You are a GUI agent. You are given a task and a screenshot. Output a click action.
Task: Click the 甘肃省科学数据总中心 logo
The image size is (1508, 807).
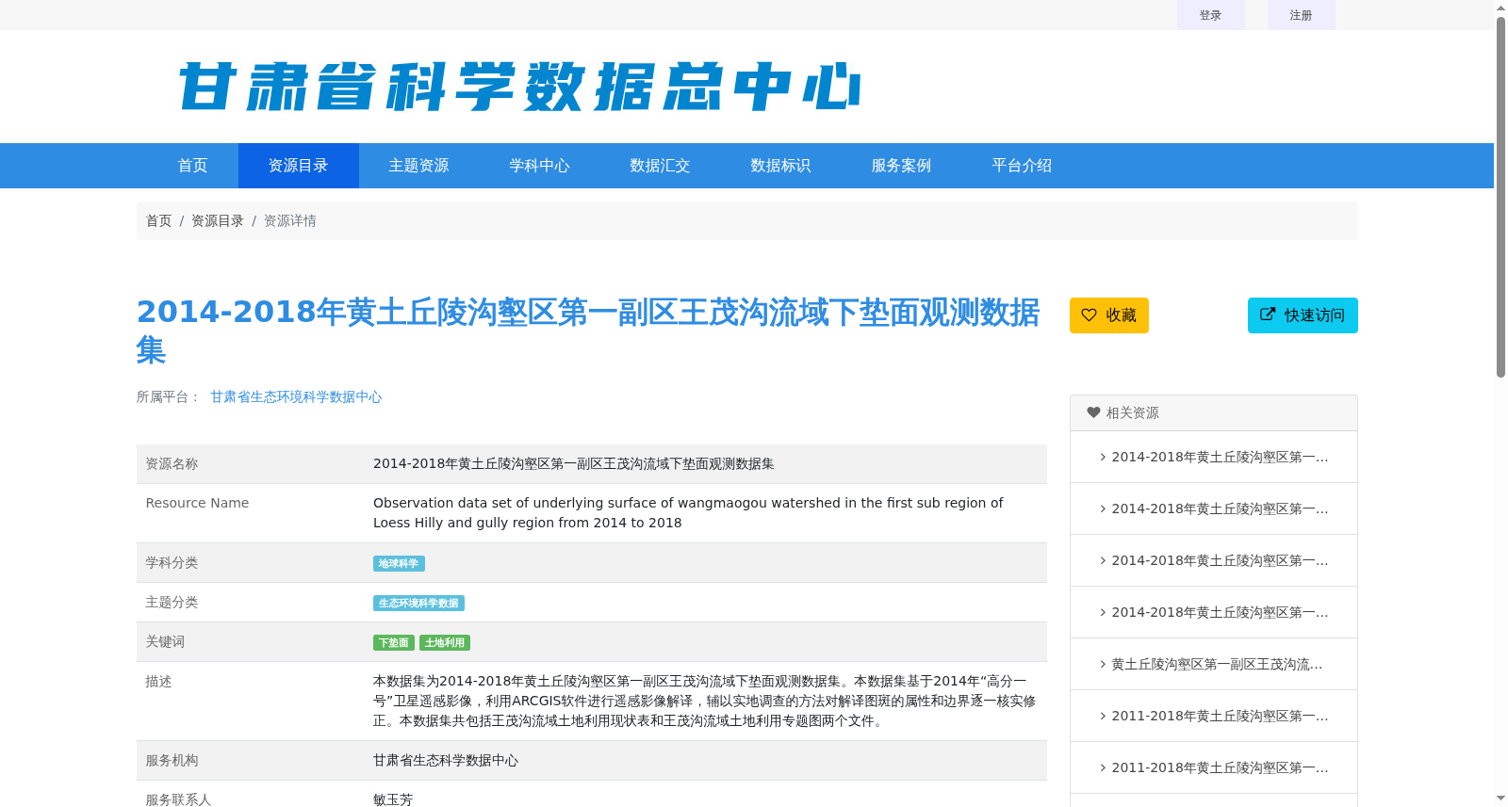click(519, 87)
